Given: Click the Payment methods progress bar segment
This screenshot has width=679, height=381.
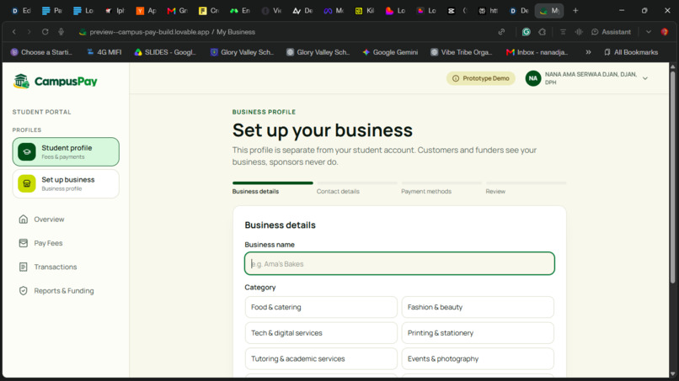Looking at the screenshot, I should [x=441, y=183].
